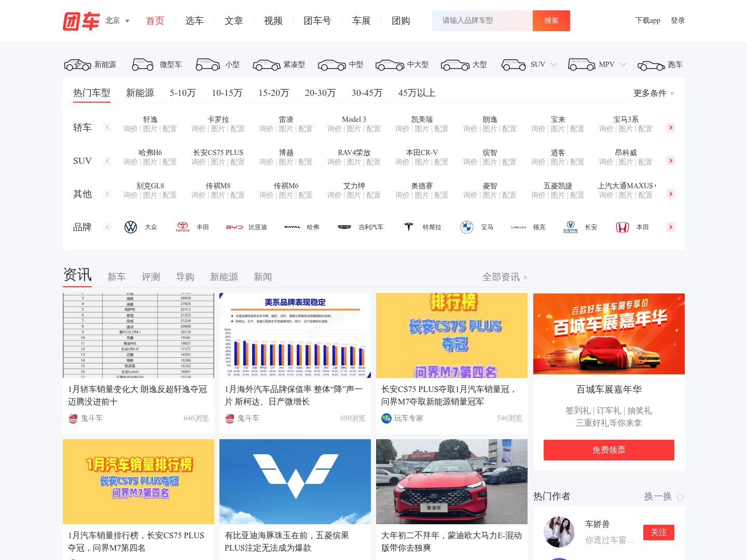The height and width of the screenshot is (560, 747).
Task: Open the 宝马 BMW brand logo
Action: point(467,227)
